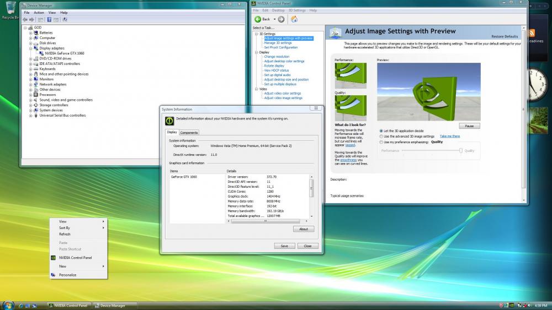
Task: Click the Quality preview thumbnail
Action: point(351,108)
